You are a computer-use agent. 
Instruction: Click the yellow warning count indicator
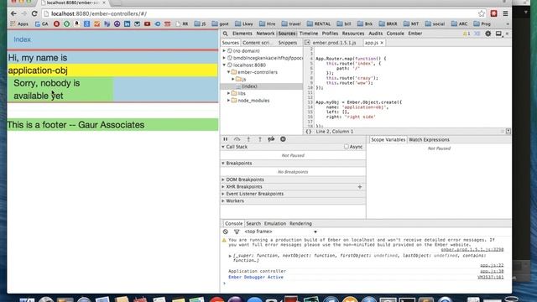click(x=467, y=34)
